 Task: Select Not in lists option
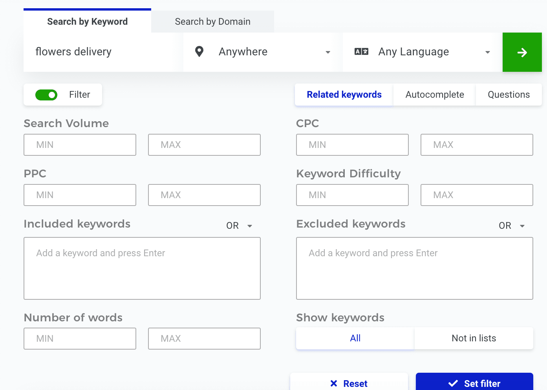[x=474, y=338]
